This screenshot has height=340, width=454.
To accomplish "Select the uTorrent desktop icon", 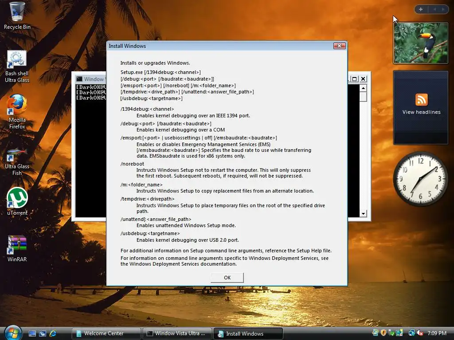I will pos(17,201).
